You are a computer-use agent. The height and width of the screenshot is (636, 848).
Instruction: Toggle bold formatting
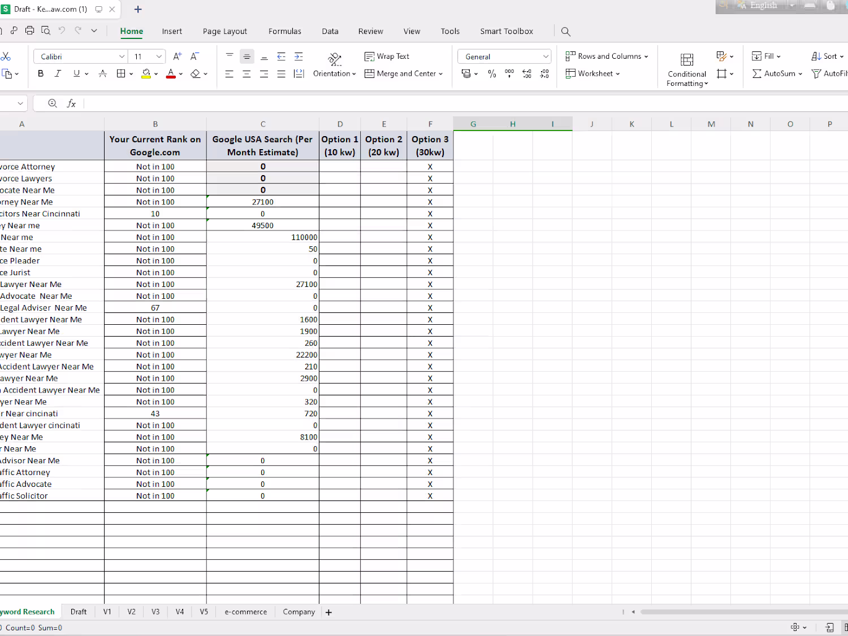(x=41, y=73)
